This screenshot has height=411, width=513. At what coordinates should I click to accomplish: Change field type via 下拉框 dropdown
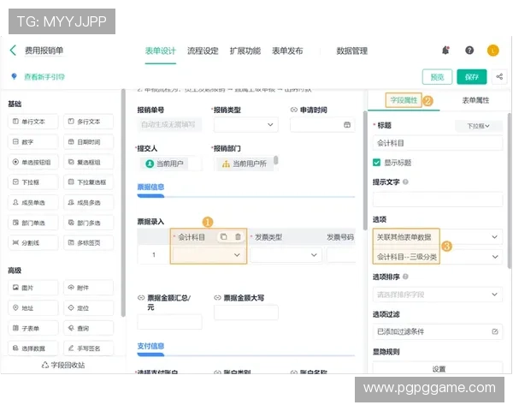pos(478,126)
